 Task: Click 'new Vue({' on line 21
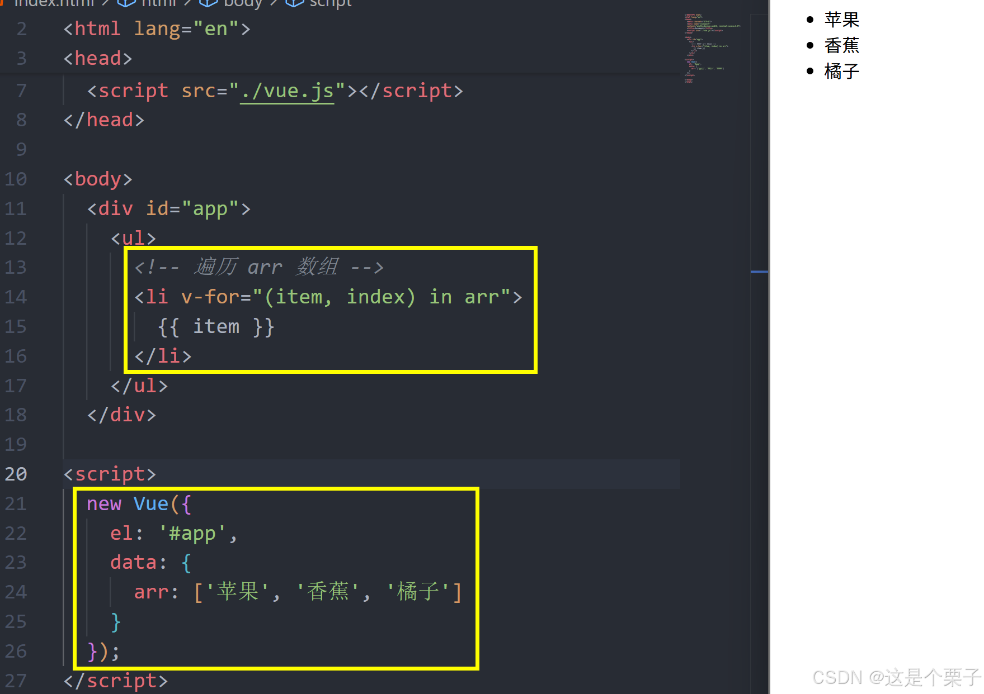coord(139,504)
